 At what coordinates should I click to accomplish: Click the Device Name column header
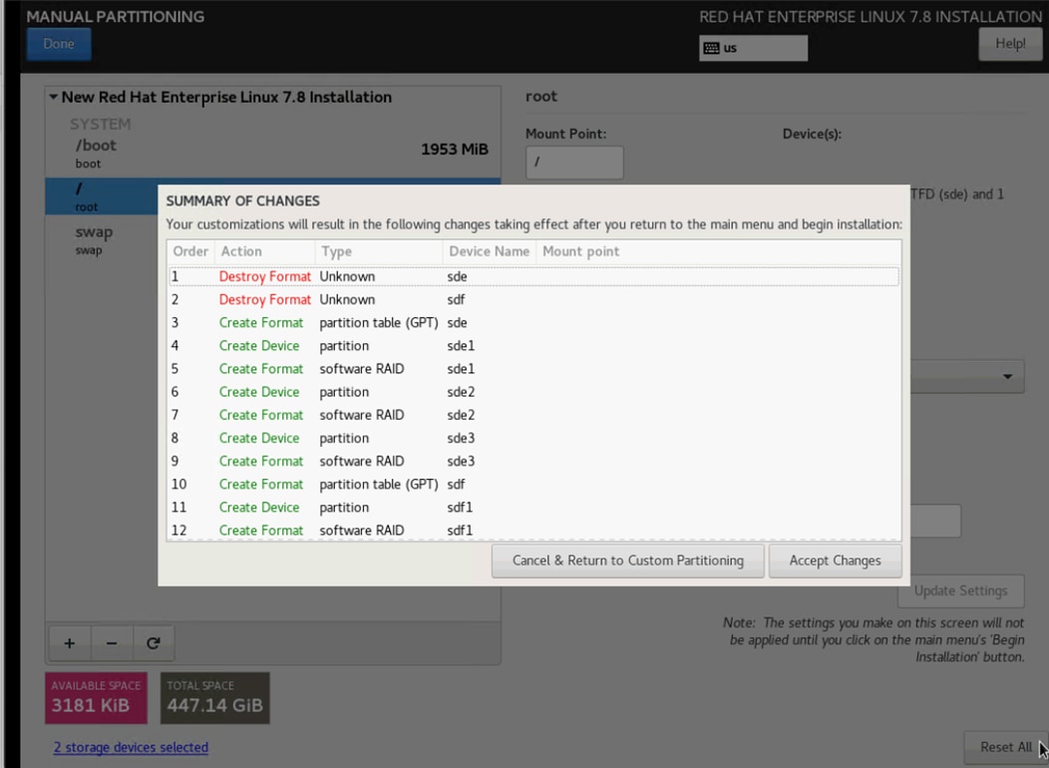point(489,251)
